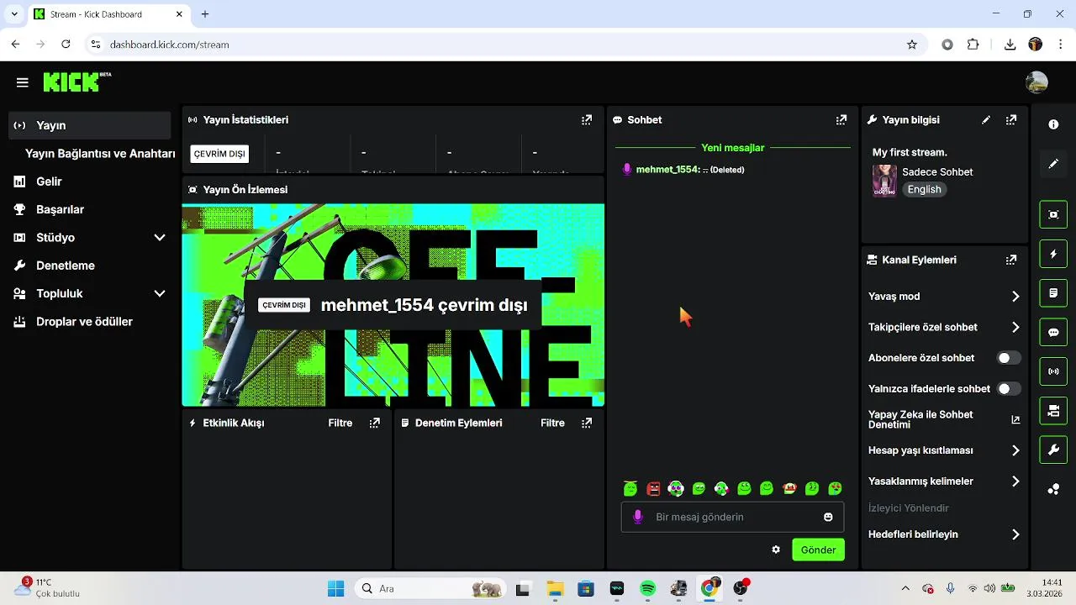The image size is (1076, 605).
Task: Open the Windows Start menu
Action: pos(335,589)
